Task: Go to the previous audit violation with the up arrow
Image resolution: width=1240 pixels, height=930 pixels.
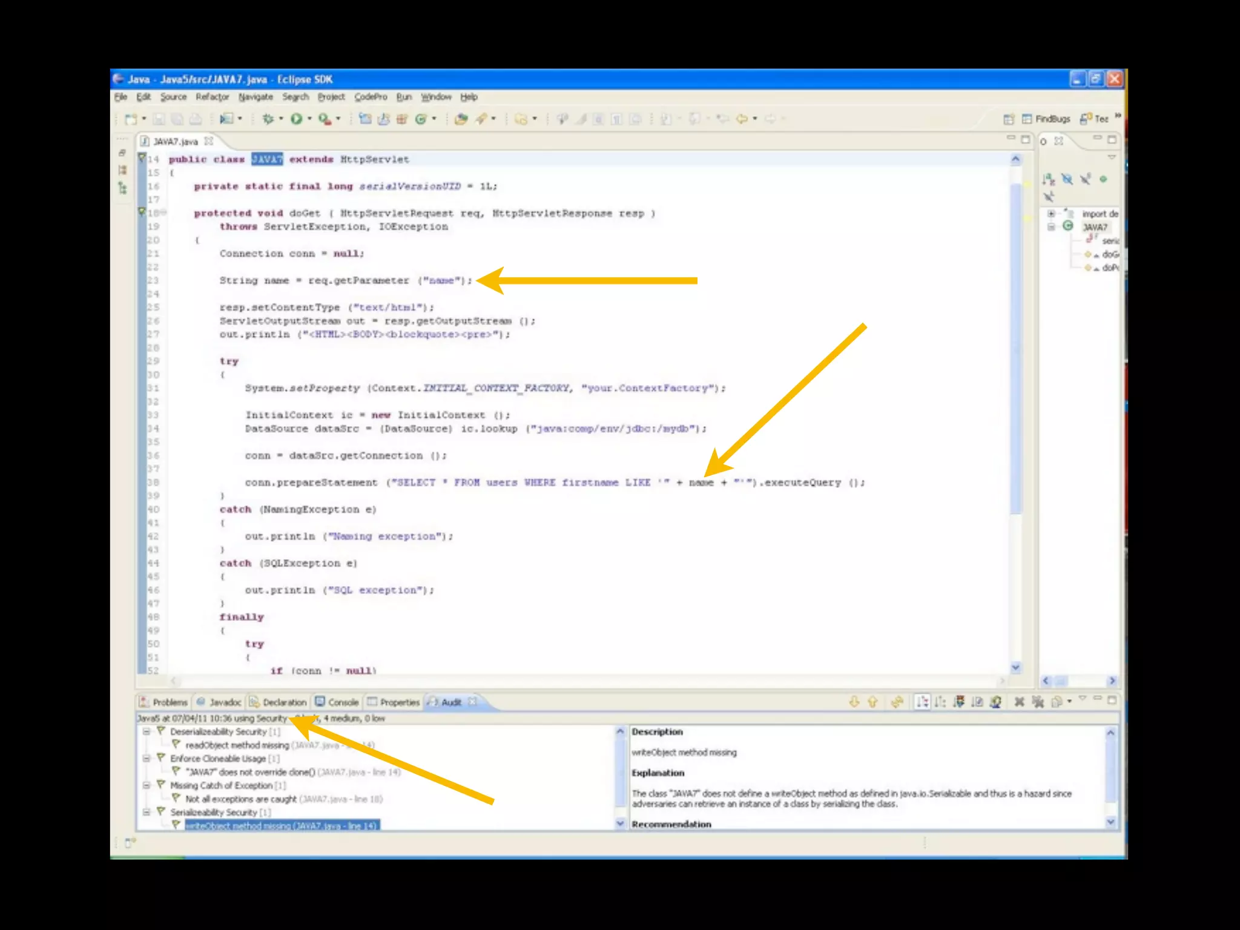Action: [x=872, y=702]
